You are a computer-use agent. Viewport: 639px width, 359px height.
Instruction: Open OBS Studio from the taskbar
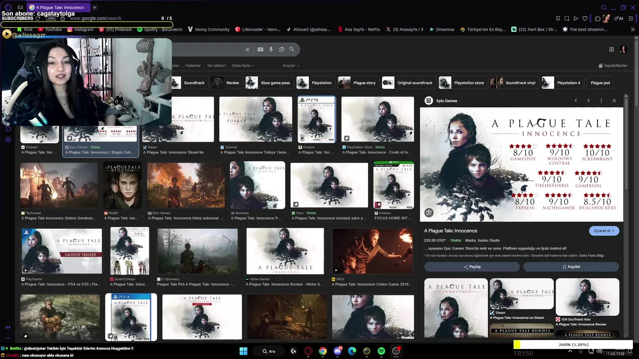396,351
